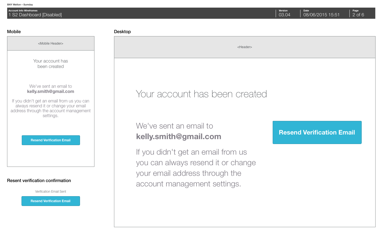Click the bold kelly.smith@gmail.com in the desktop view
Viewport: 381px width, 247px height.
point(179,136)
